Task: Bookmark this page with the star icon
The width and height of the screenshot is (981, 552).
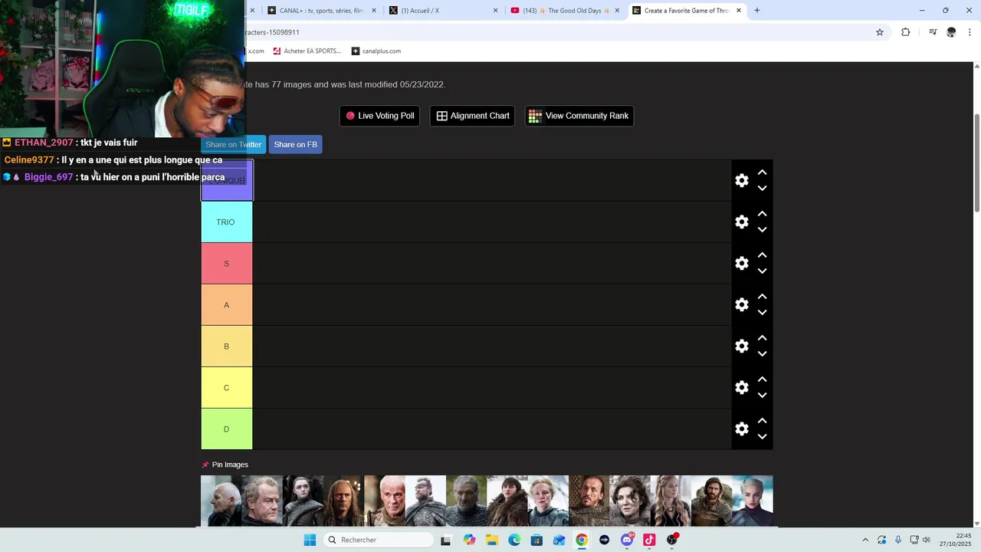Action: (880, 32)
